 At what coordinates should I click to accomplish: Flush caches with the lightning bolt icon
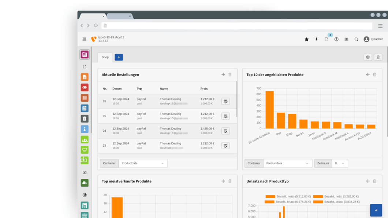[316, 39]
